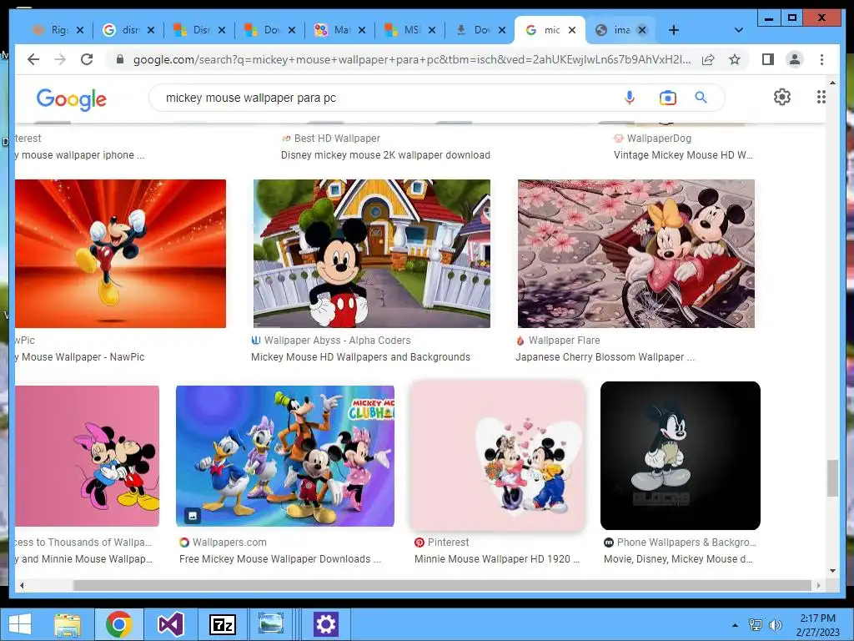Click the vertical scrollbar up arrow

click(x=833, y=83)
